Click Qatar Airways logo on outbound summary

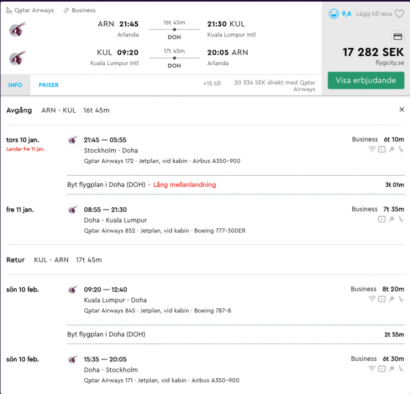pyautogui.click(x=17, y=29)
